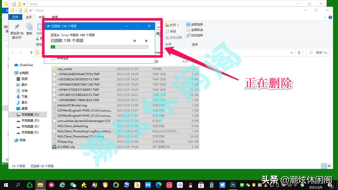Image resolution: width=338 pixels, height=190 pixels.
Task: Invert the selection using 反向选择
Action: 196,35
